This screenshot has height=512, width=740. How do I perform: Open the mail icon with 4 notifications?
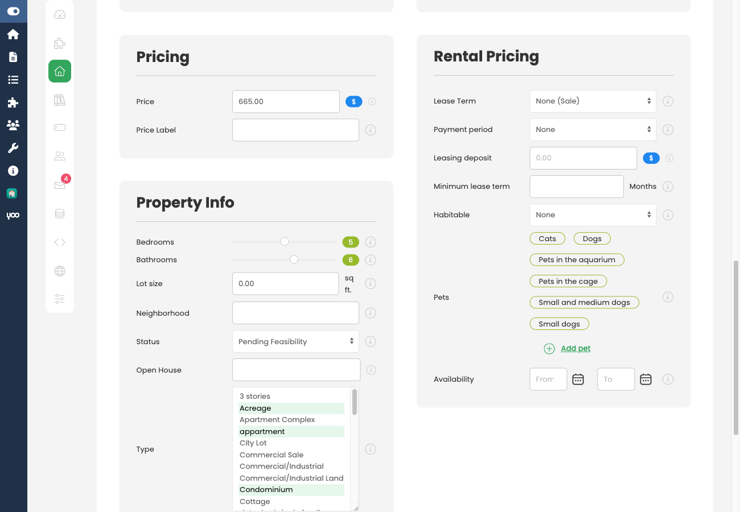[60, 185]
